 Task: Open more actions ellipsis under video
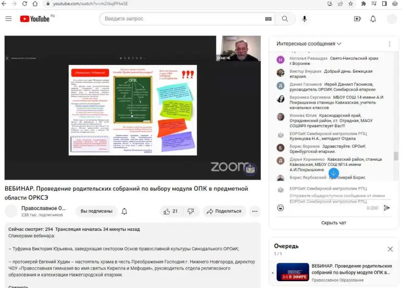tap(254, 212)
